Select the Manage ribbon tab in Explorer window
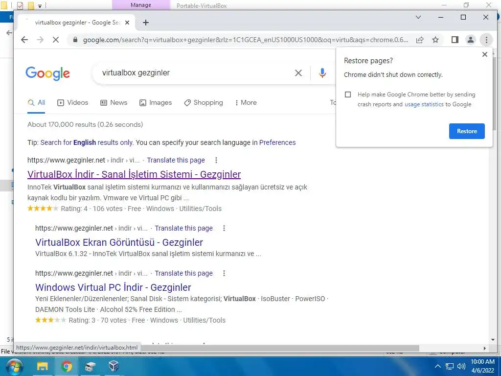The height and width of the screenshot is (376, 501). pos(141,5)
